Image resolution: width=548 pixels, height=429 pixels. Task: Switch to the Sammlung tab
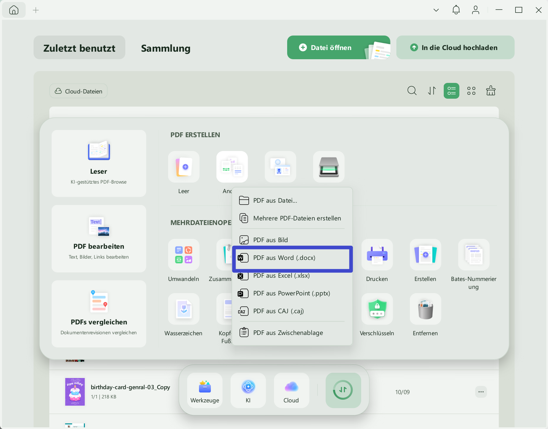(166, 48)
